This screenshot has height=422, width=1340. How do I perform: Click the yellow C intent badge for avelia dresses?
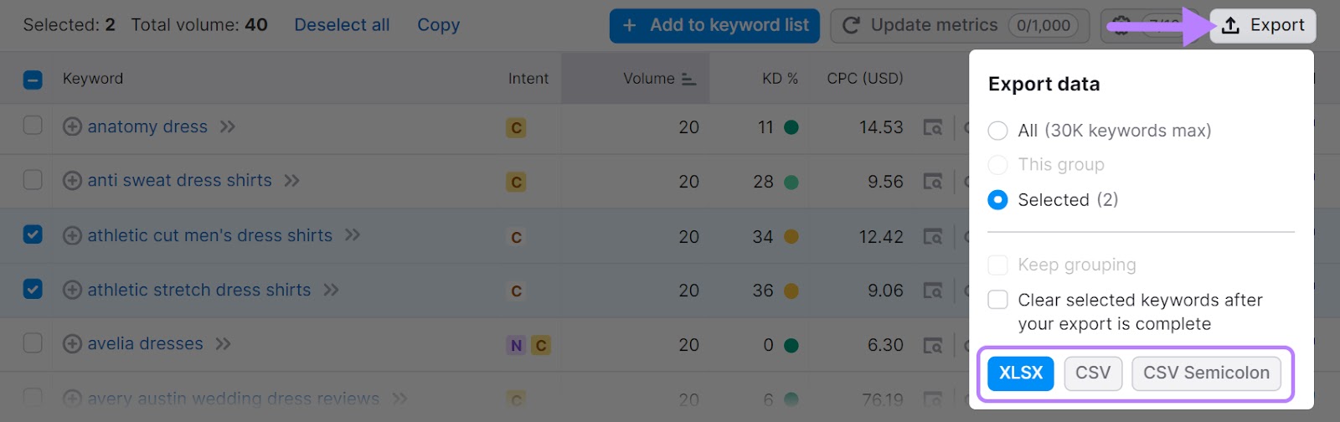(x=541, y=346)
